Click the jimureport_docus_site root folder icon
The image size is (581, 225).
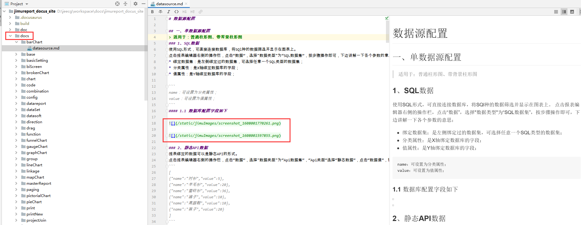tap(11, 11)
